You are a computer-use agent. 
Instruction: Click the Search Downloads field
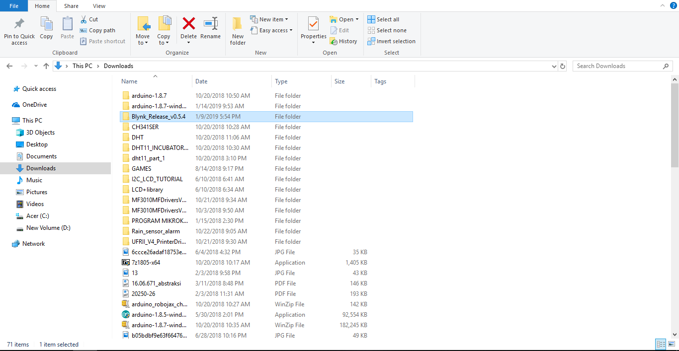(x=623, y=66)
